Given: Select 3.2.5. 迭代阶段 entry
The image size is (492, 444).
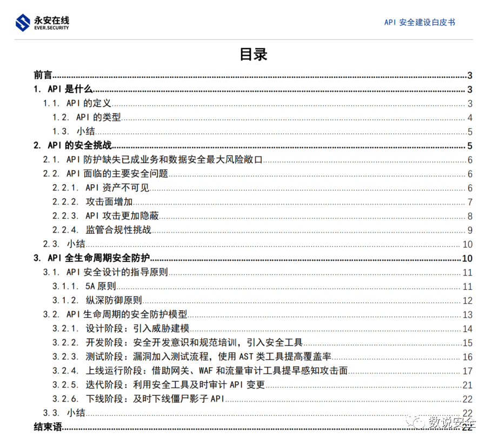Looking at the screenshot, I should (262, 385).
